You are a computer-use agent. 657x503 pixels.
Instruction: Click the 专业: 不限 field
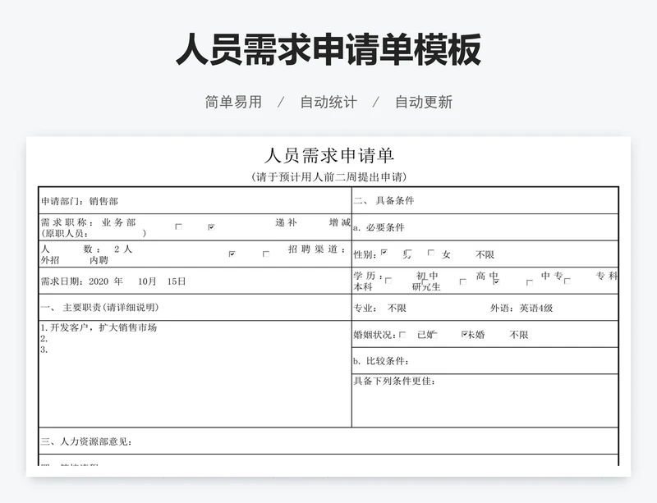(x=379, y=309)
